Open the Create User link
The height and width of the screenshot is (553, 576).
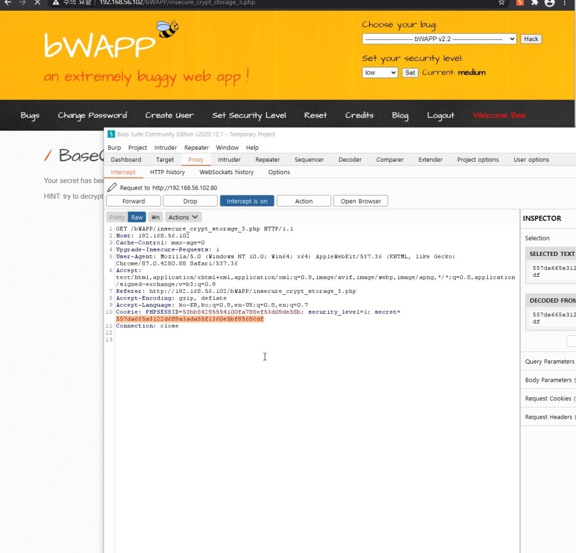coord(169,115)
